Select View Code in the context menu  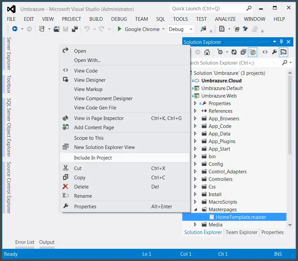(x=125, y=71)
